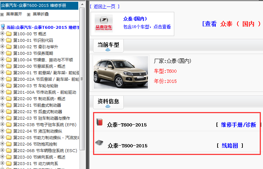Select tree item 第100-02 节 牵引与举升
Image resolution: width=263 pixels, height=169 pixels.
coord(36,47)
